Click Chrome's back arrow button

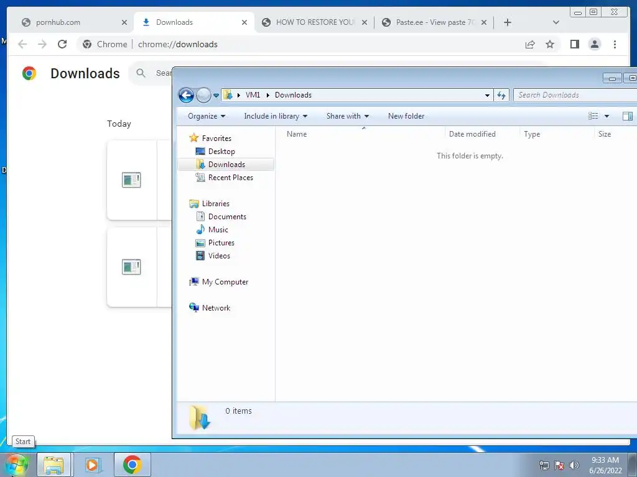pyautogui.click(x=22, y=44)
